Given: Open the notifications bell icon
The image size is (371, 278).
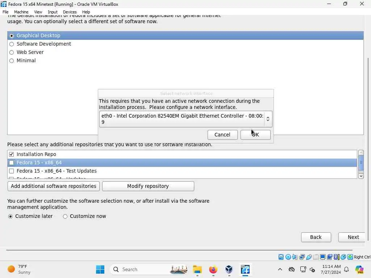Looking at the screenshot, I should (346, 269).
